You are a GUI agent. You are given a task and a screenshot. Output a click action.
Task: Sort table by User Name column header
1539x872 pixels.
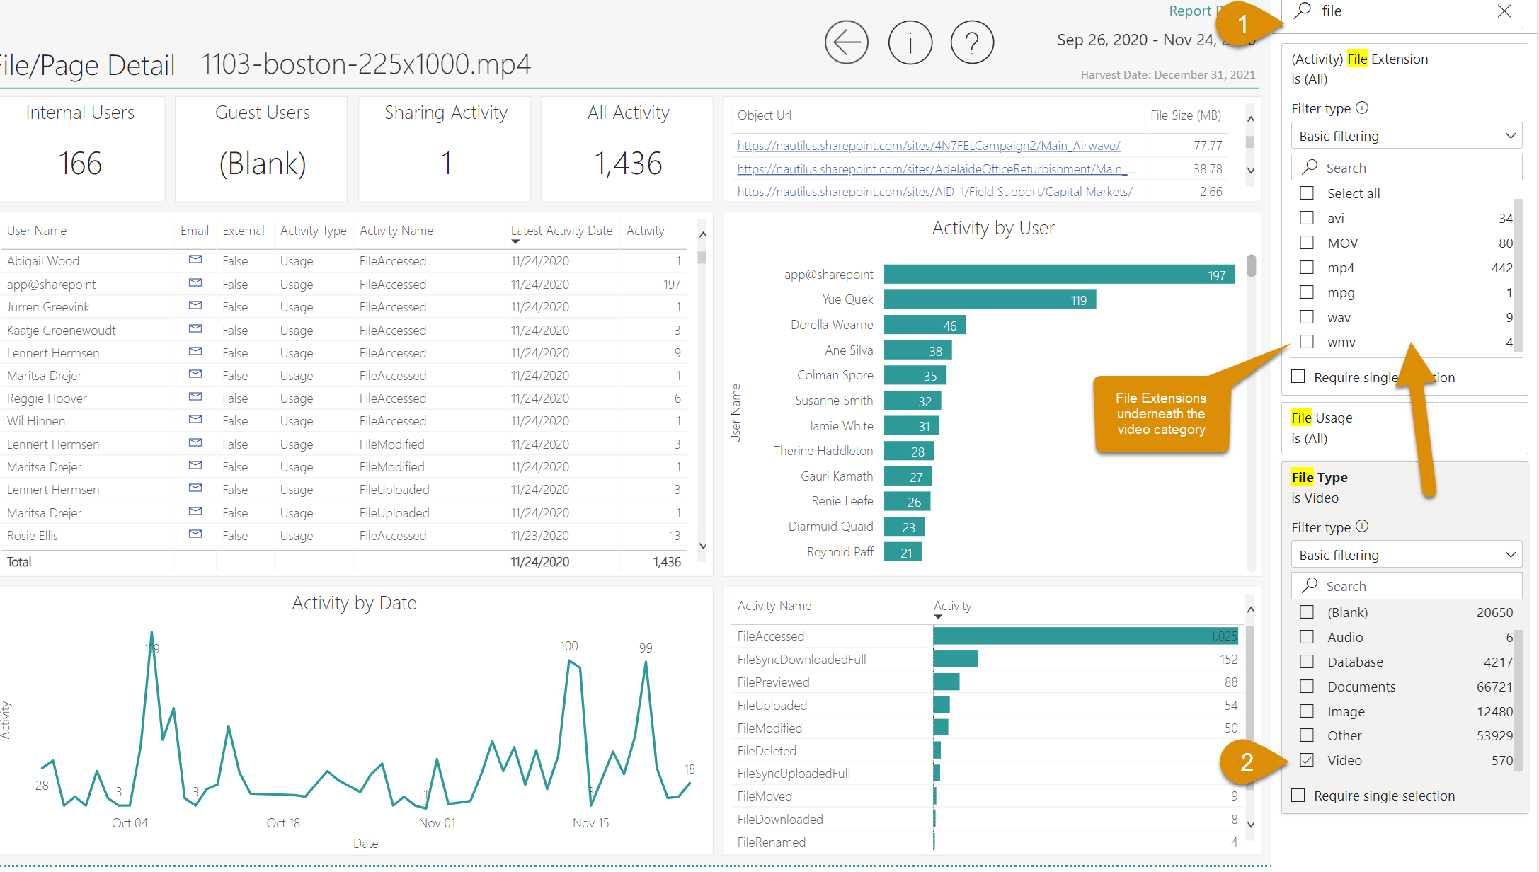tap(37, 231)
